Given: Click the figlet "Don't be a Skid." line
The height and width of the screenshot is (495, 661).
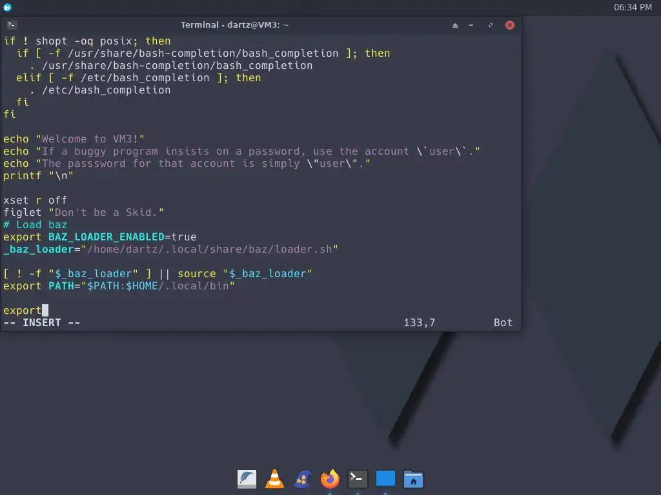Looking at the screenshot, I should click(x=83, y=212).
